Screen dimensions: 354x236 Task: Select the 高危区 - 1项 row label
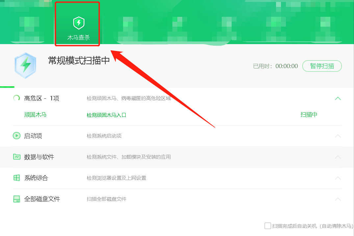click(41, 98)
